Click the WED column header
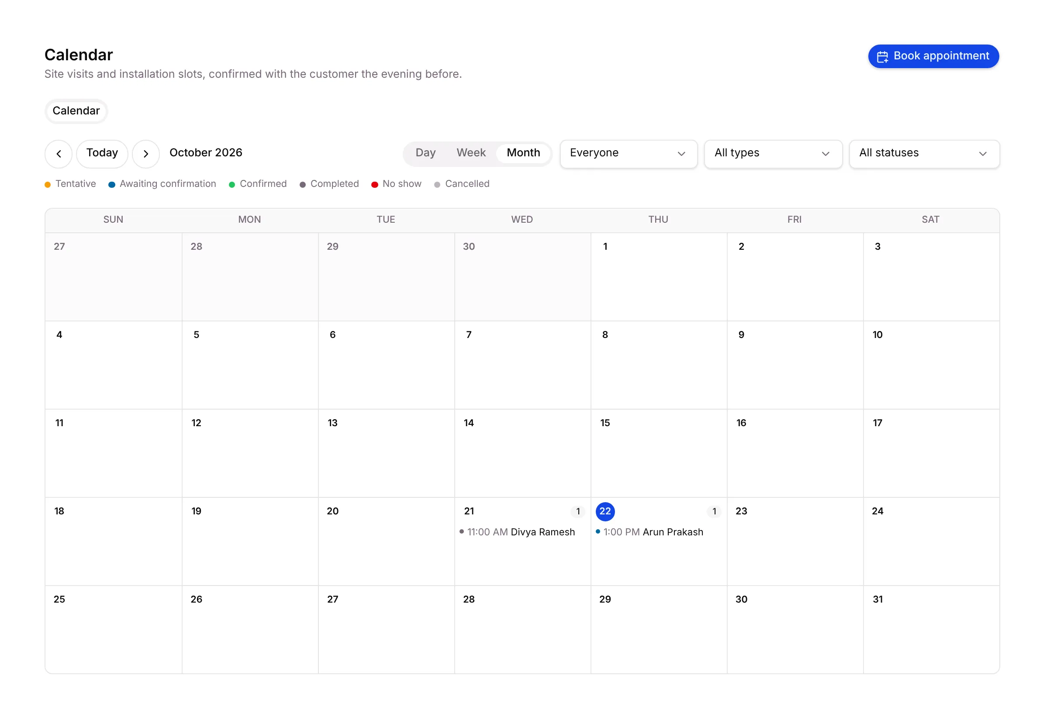 [x=522, y=220]
